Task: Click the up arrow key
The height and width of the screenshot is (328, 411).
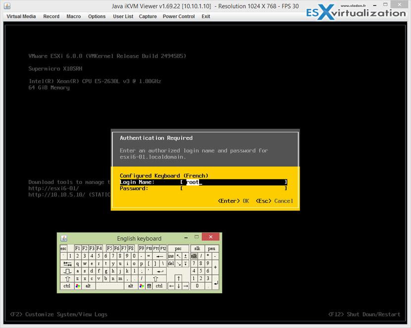Action: click(178, 278)
